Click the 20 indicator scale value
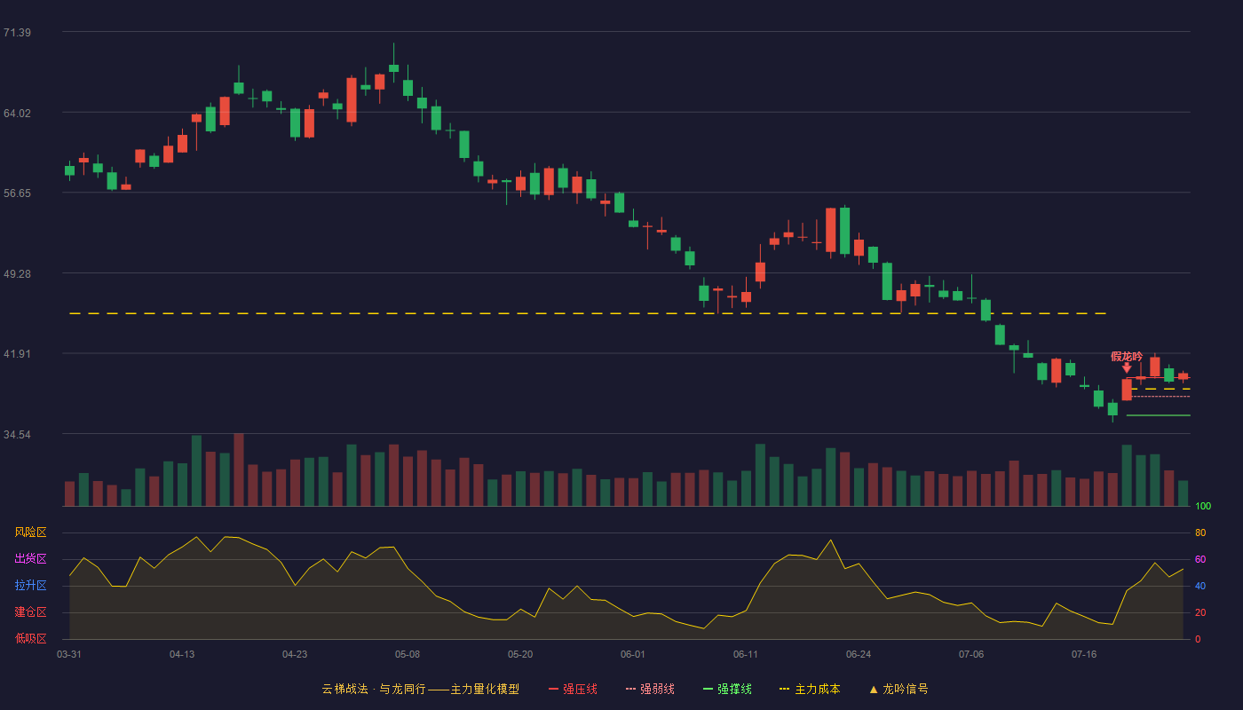 click(x=1200, y=612)
